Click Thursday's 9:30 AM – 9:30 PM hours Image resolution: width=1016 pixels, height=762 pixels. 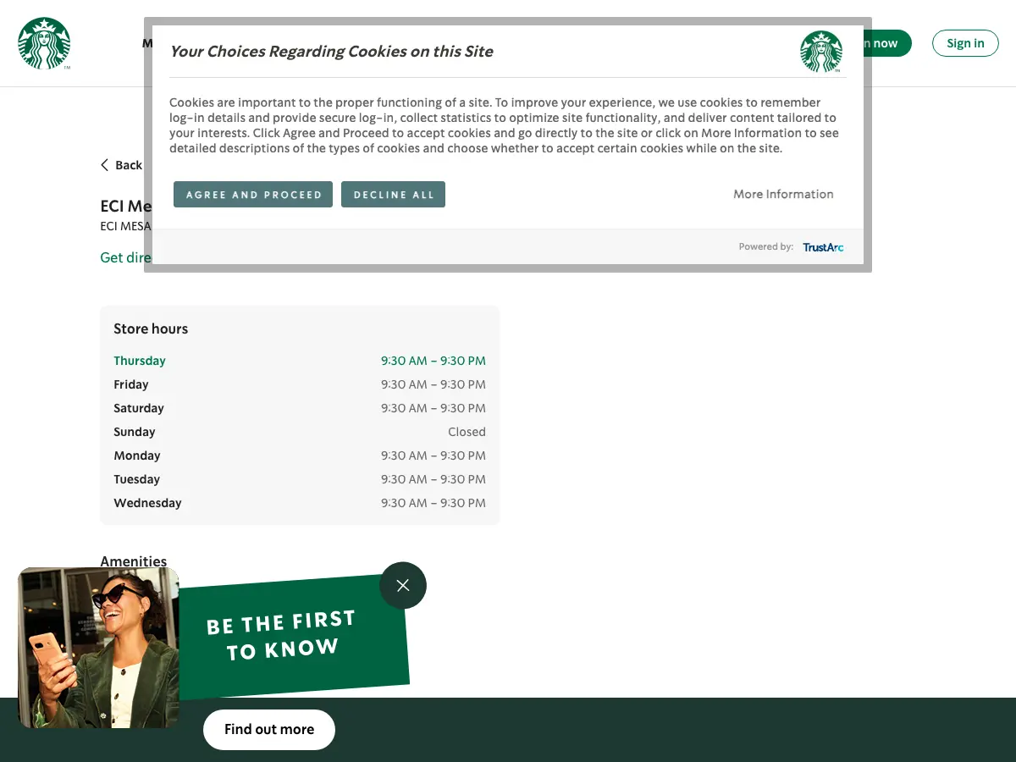(433, 361)
